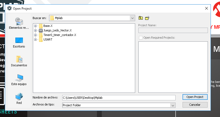
Task: Expand the Base.X tree node
Action: 35,26
